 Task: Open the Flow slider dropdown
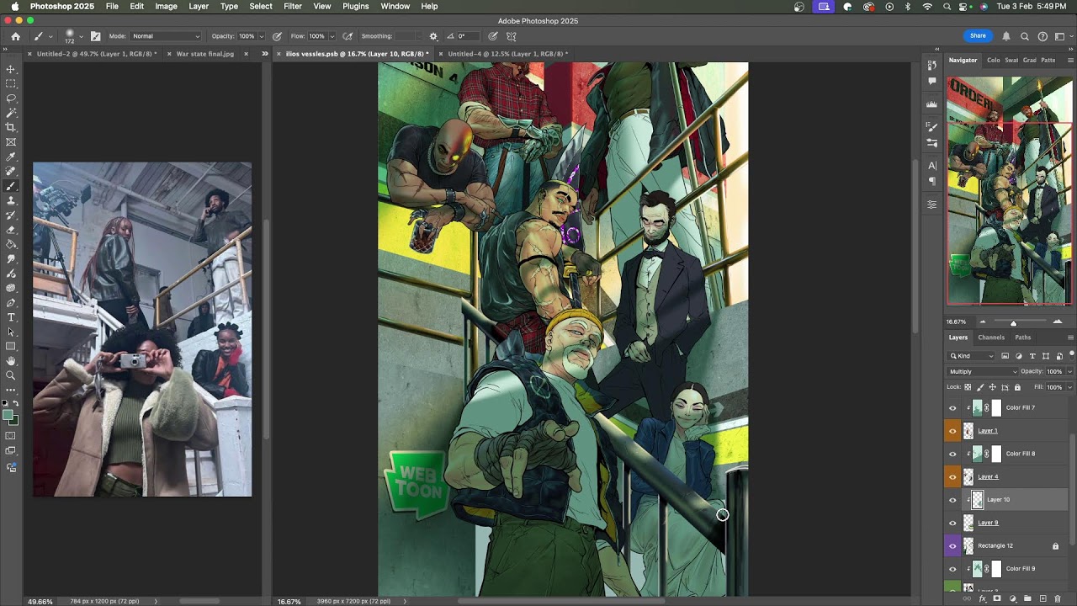tap(331, 36)
